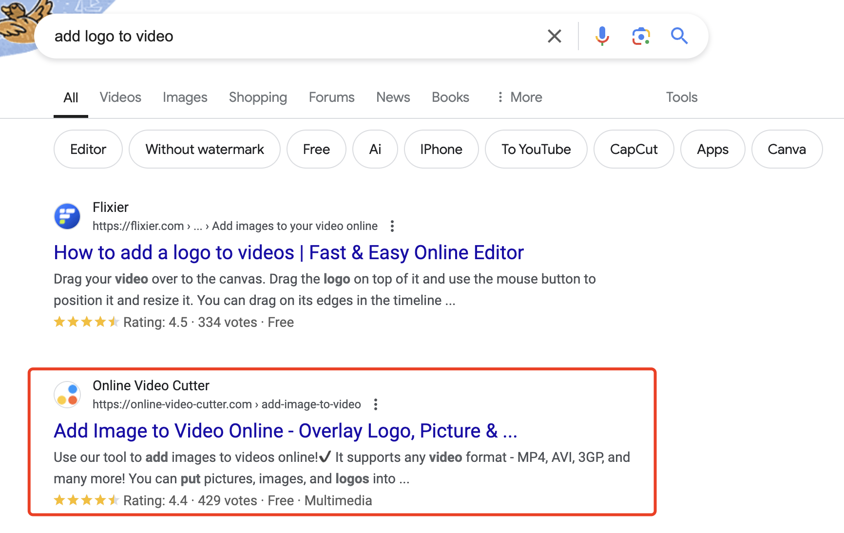The width and height of the screenshot is (844, 533).
Task: Expand the More search categories menu
Action: [x=519, y=97]
